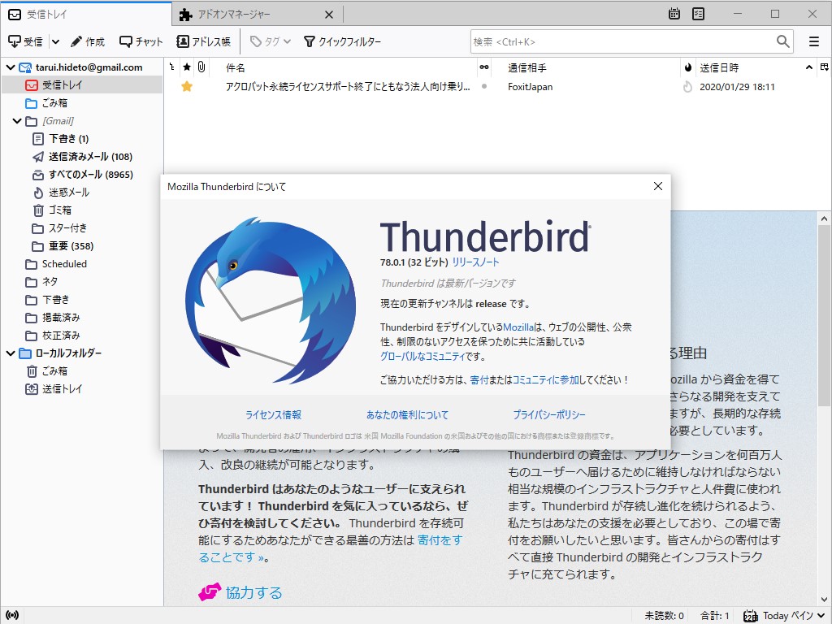Screen dimensions: 832x624
Task: Toggle thread view with the thread column header
Action: pos(173,67)
